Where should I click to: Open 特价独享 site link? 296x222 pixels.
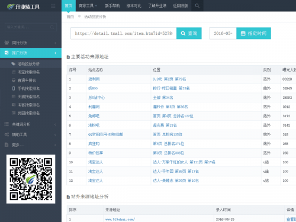95,153
